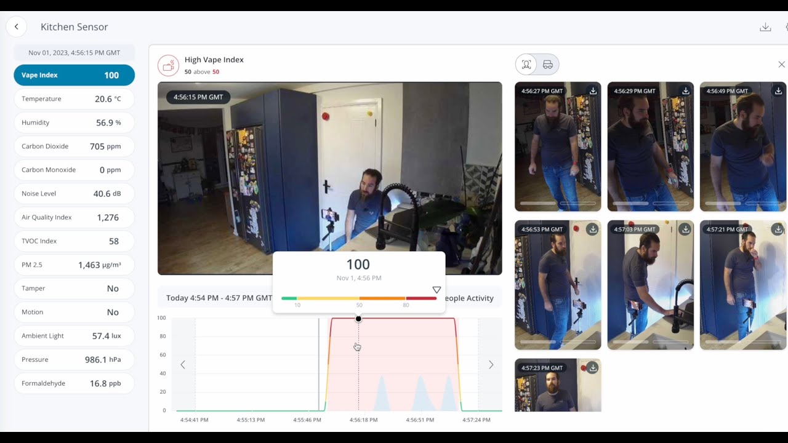Download the 4:56:27 PM thumbnail image

click(593, 91)
